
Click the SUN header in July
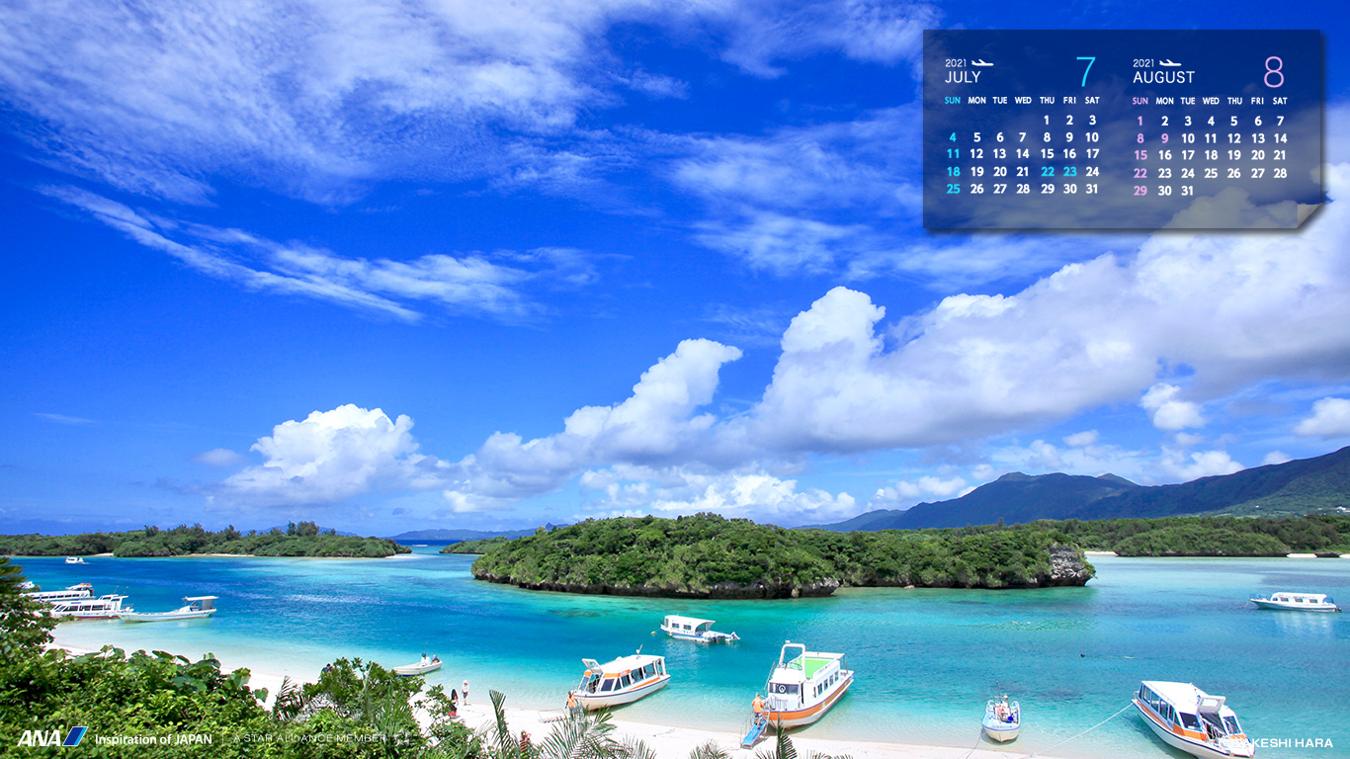click(x=953, y=100)
